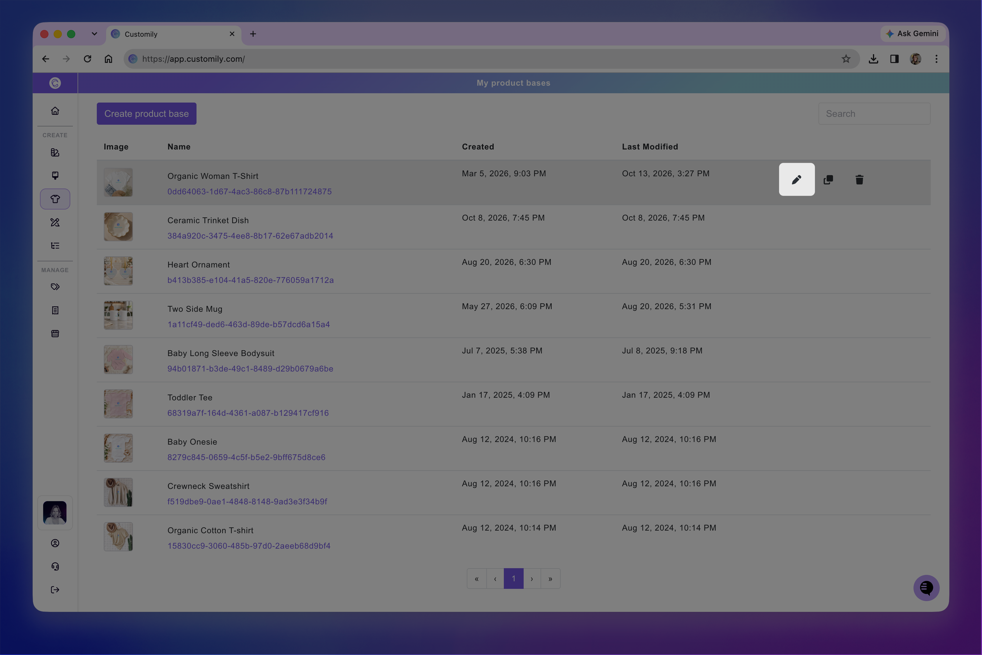
Task: Duplicate the Organic Woman T-Shirt product base
Action: point(828,179)
